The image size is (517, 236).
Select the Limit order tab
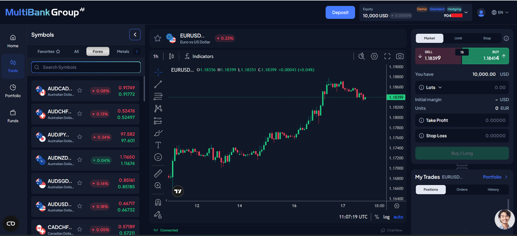[458, 38]
